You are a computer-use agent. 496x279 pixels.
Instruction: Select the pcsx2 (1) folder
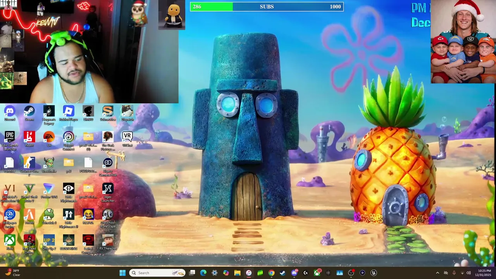tap(88, 141)
